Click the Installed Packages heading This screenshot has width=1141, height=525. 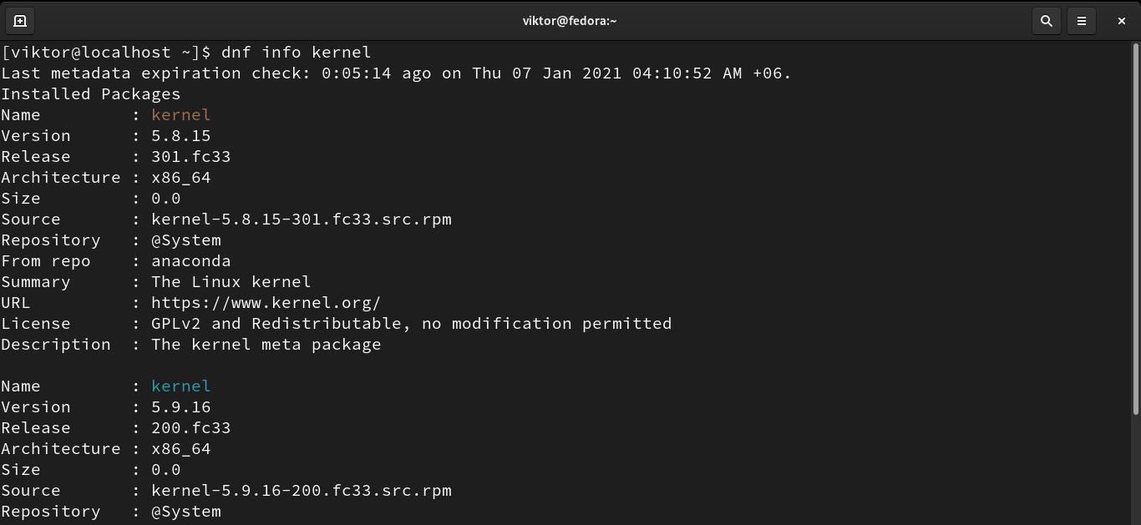tap(91, 94)
